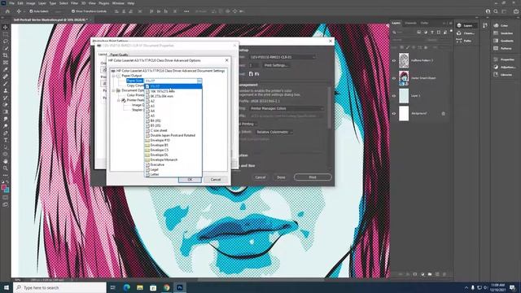Select the Move tool in toolbar
521x293 pixels.
6,27
